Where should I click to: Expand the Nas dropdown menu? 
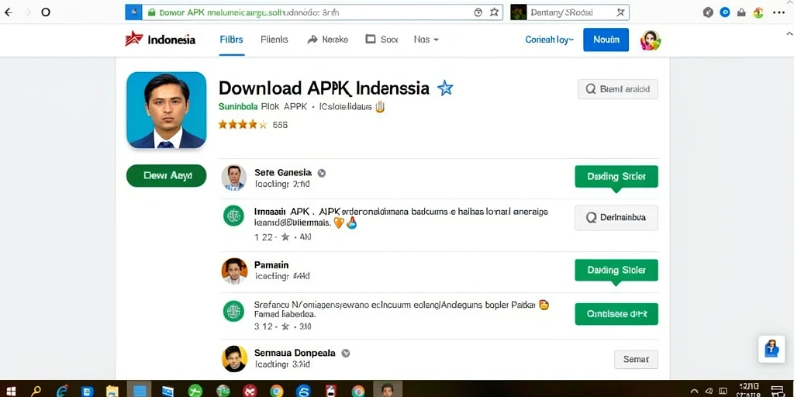click(426, 40)
